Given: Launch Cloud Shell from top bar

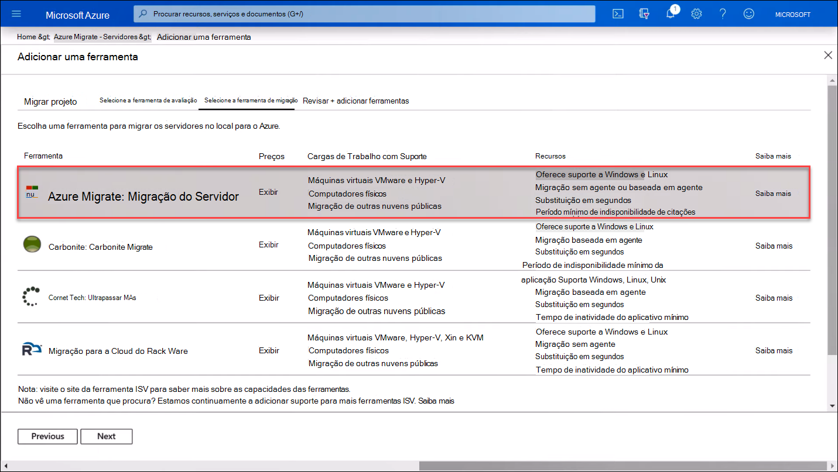Looking at the screenshot, I should pyautogui.click(x=618, y=14).
